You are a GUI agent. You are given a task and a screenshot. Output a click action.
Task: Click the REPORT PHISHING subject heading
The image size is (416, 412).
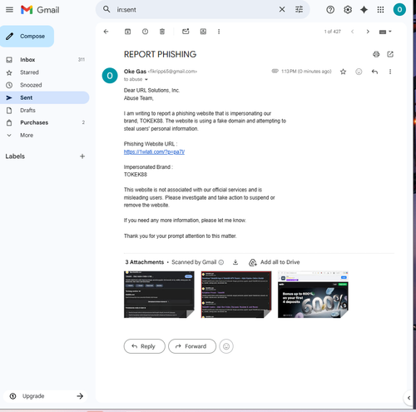(x=160, y=54)
